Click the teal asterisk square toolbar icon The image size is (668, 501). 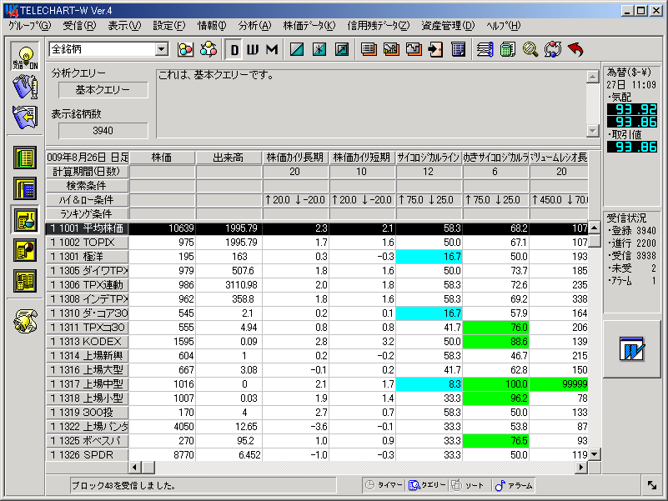pos(319,49)
